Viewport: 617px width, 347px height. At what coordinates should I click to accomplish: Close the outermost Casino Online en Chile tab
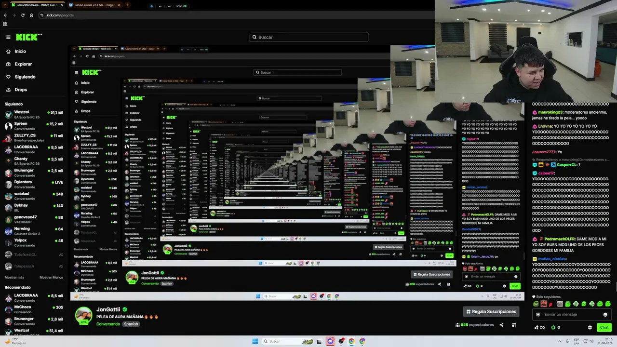point(119,5)
